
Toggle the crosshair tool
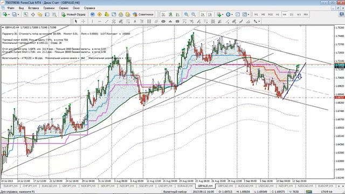point(83,22)
